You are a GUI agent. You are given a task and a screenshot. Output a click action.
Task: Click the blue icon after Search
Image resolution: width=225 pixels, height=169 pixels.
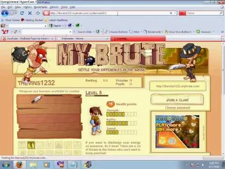pos(69,25)
